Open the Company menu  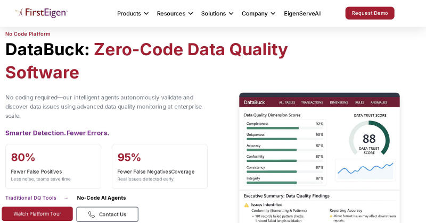point(258,14)
